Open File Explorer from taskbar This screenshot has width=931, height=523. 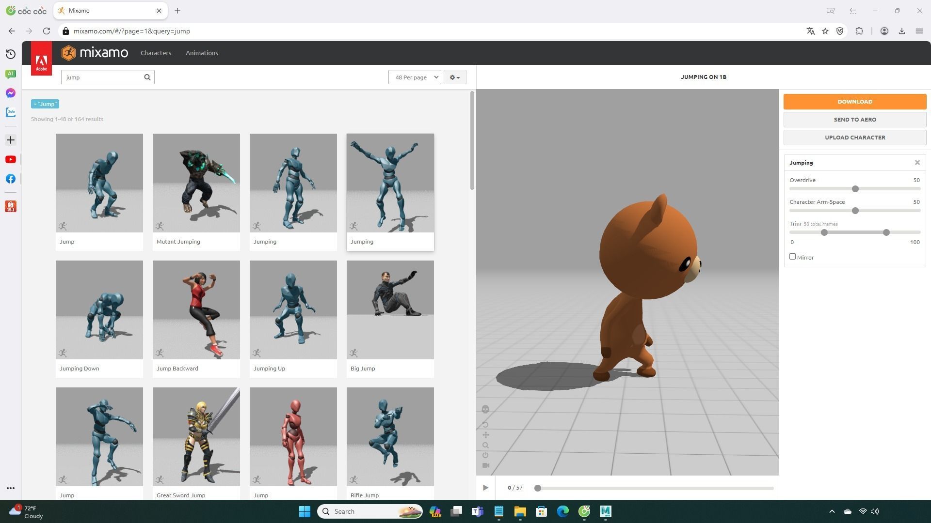[x=520, y=511]
